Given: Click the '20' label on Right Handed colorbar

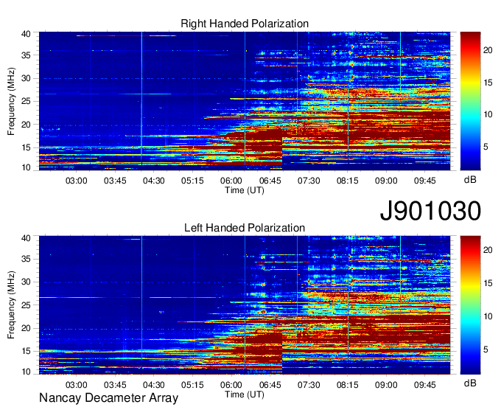Looking at the screenshot, I should coord(488,50).
